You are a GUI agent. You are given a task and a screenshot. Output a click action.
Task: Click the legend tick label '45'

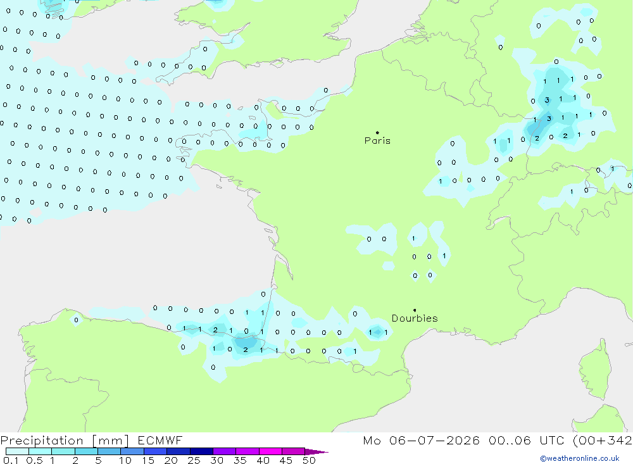286,460
